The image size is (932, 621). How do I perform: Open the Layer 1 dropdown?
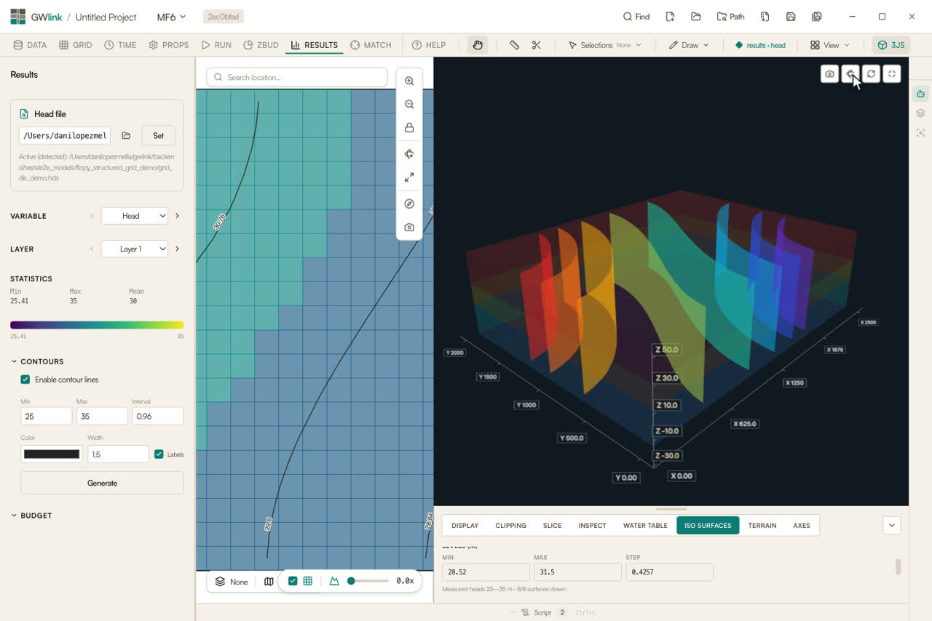(x=135, y=249)
